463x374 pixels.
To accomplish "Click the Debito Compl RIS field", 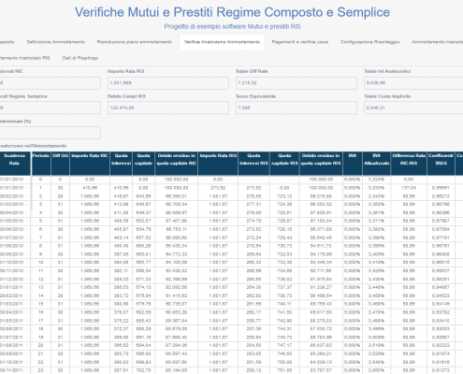I will (x=168, y=108).
